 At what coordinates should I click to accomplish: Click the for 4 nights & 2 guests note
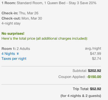pos(81,96)
